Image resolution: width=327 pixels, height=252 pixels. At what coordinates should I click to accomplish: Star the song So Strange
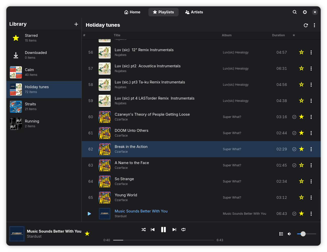301,181
